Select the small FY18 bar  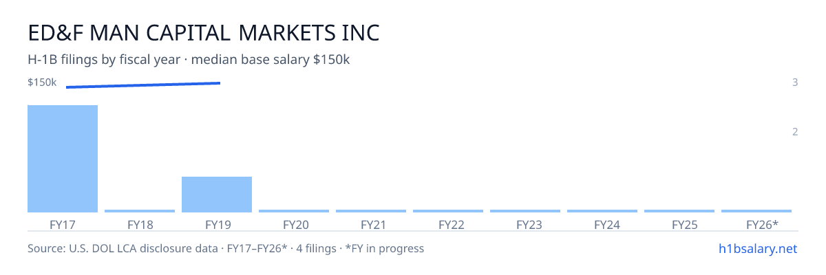click(x=140, y=211)
